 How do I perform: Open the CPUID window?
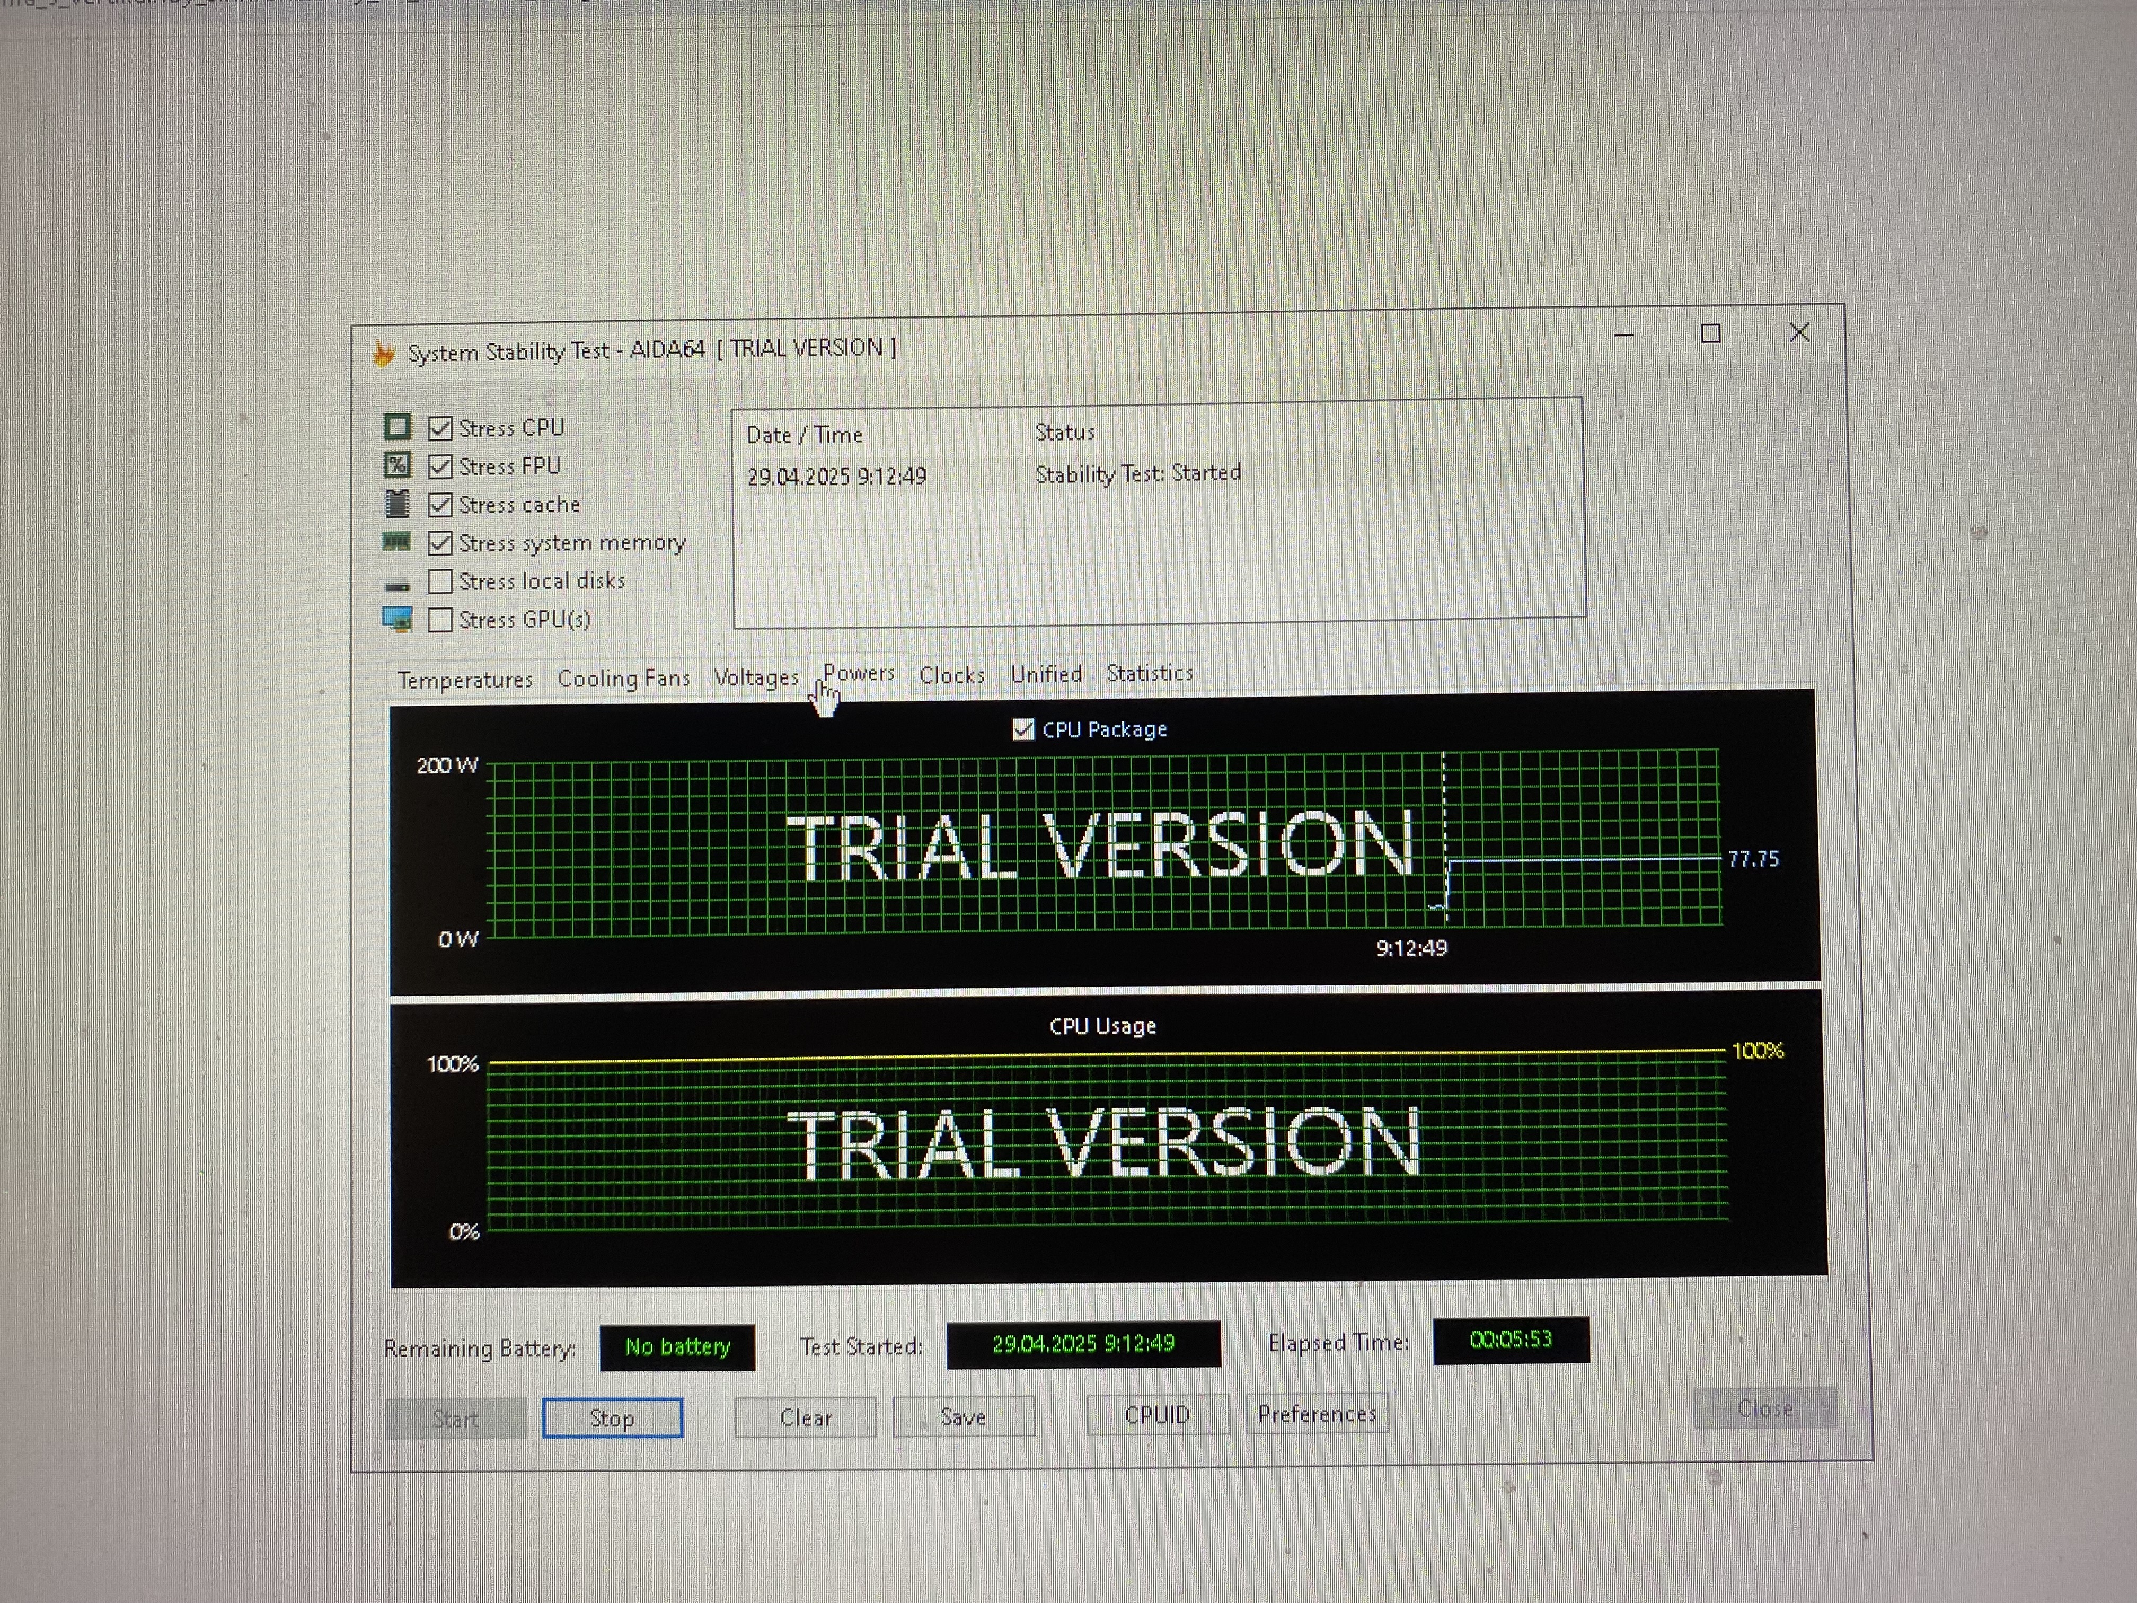click(1158, 1415)
